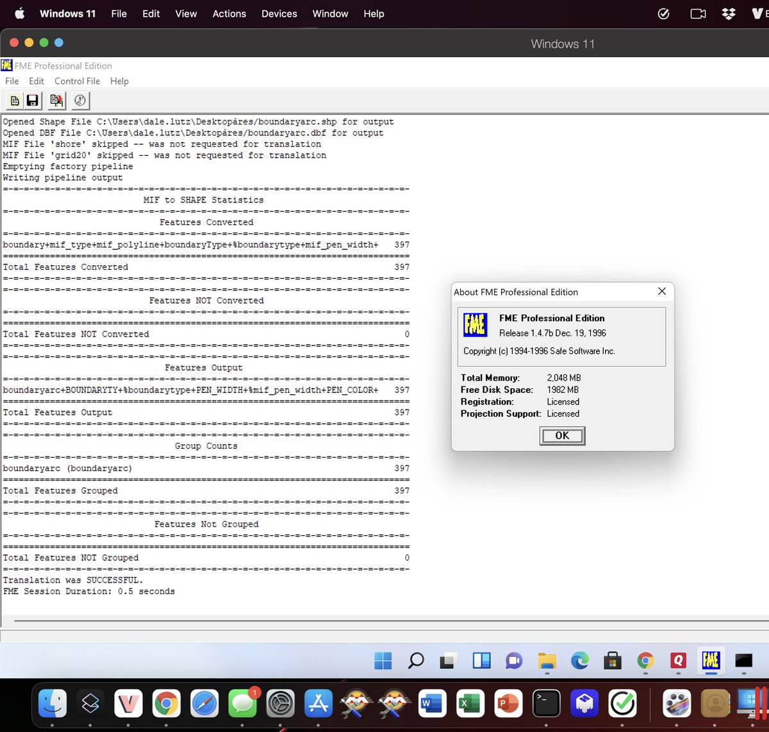Image resolution: width=769 pixels, height=732 pixels.
Task: Click the FME logo in the About dialog
Action: [475, 325]
